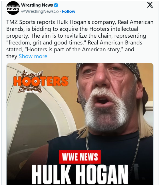Click the blue verified checkmark badge
The image size is (163, 185).
point(56,5)
